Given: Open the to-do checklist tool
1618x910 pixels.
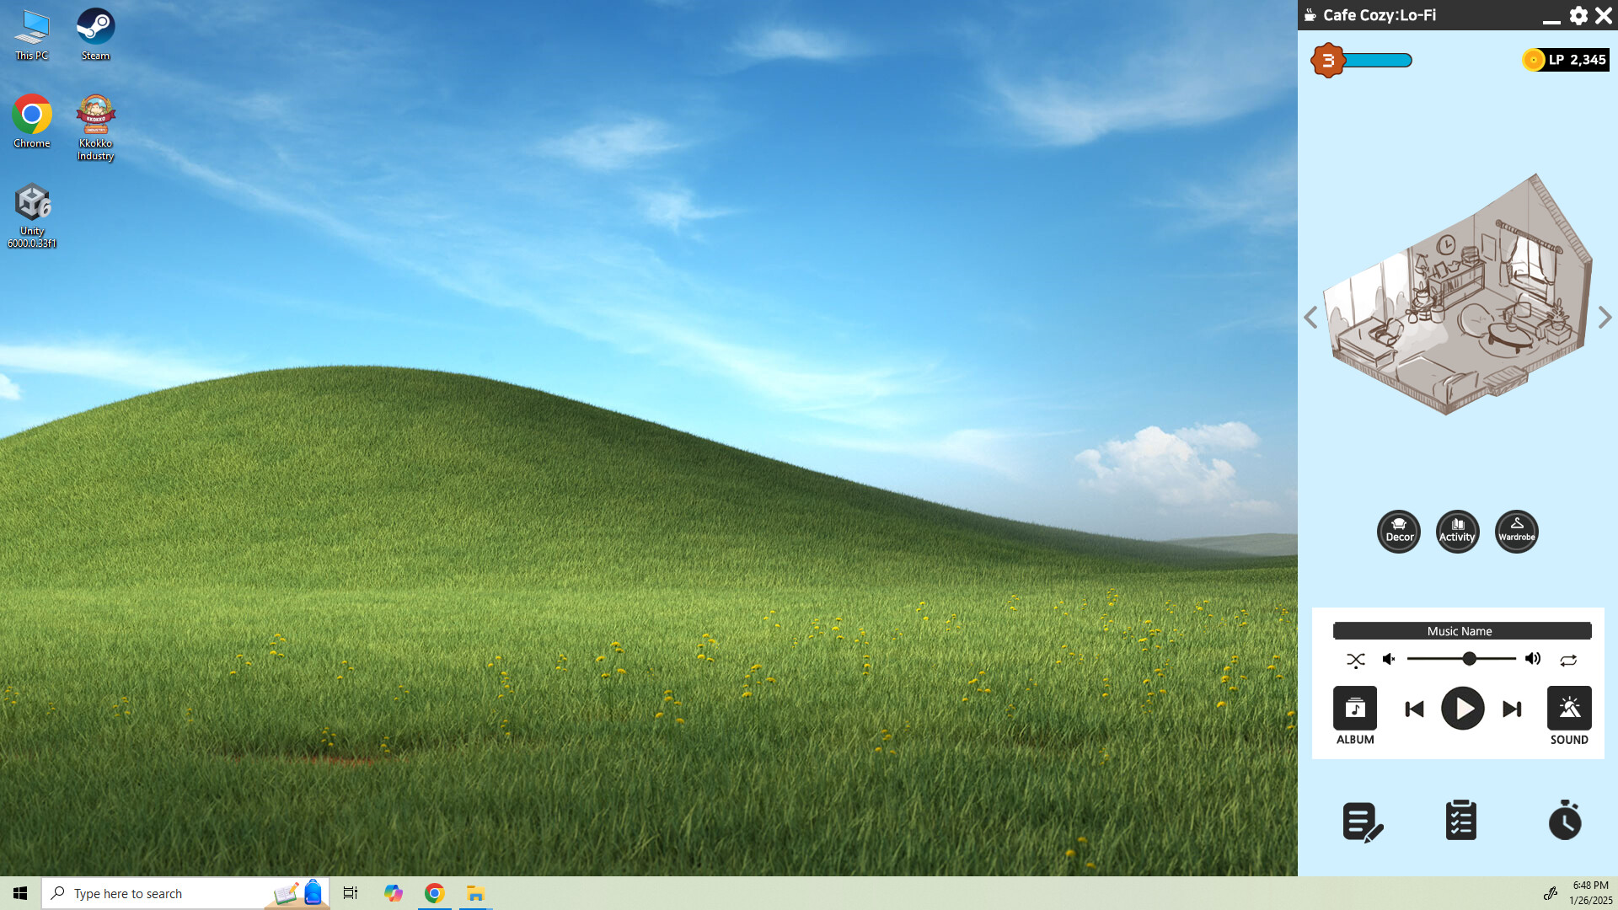Looking at the screenshot, I should point(1460,820).
